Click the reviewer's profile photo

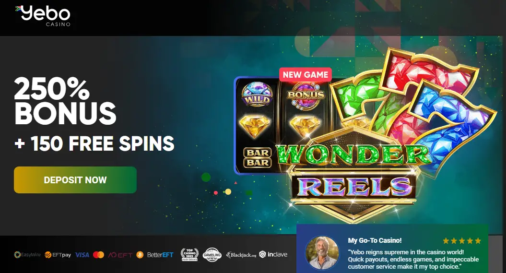tap(322, 252)
